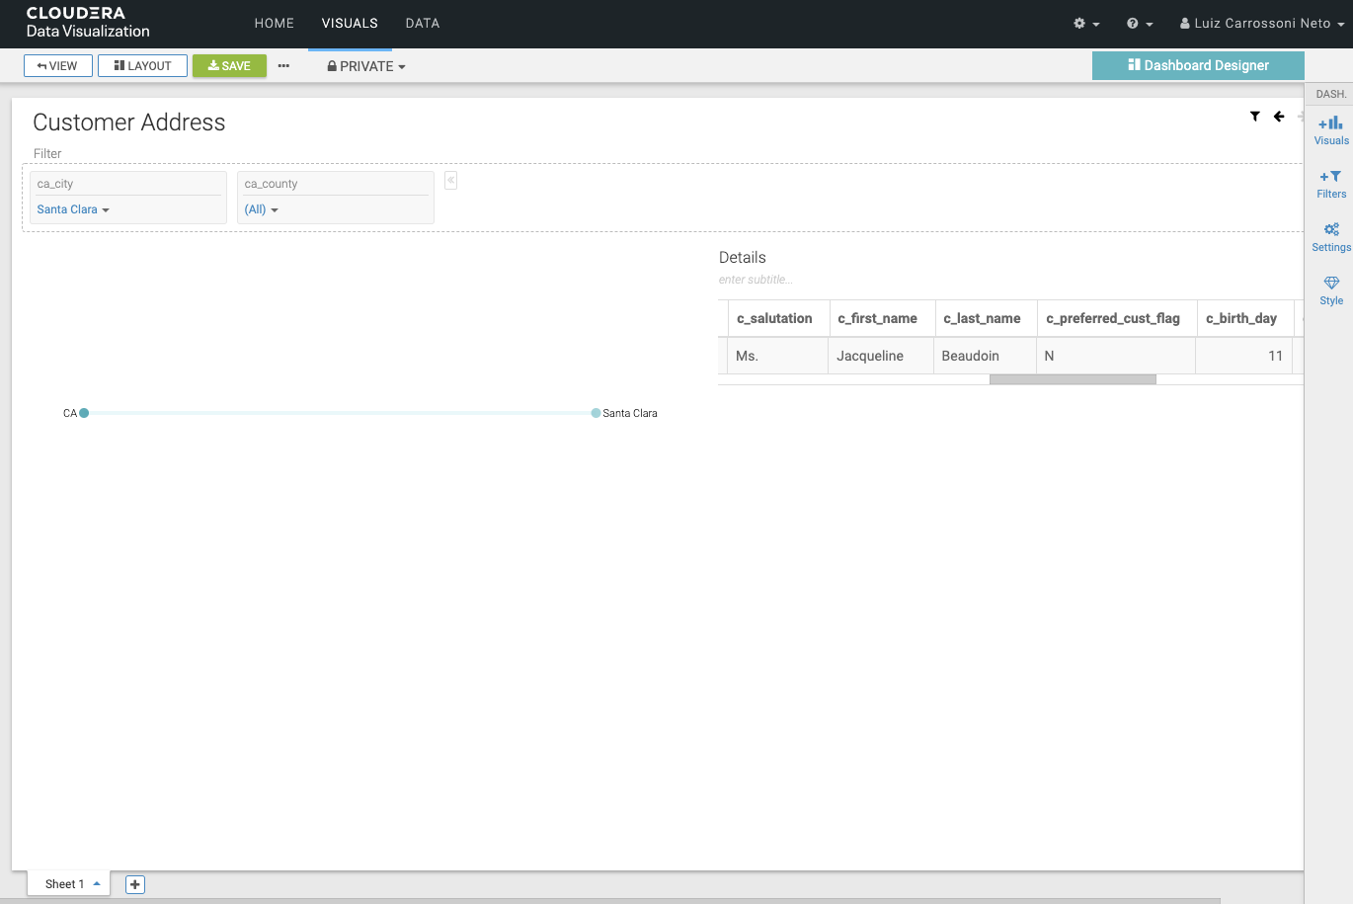The height and width of the screenshot is (904, 1353).
Task: Switch to the DATA navigation menu item
Action: tap(423, 23)
